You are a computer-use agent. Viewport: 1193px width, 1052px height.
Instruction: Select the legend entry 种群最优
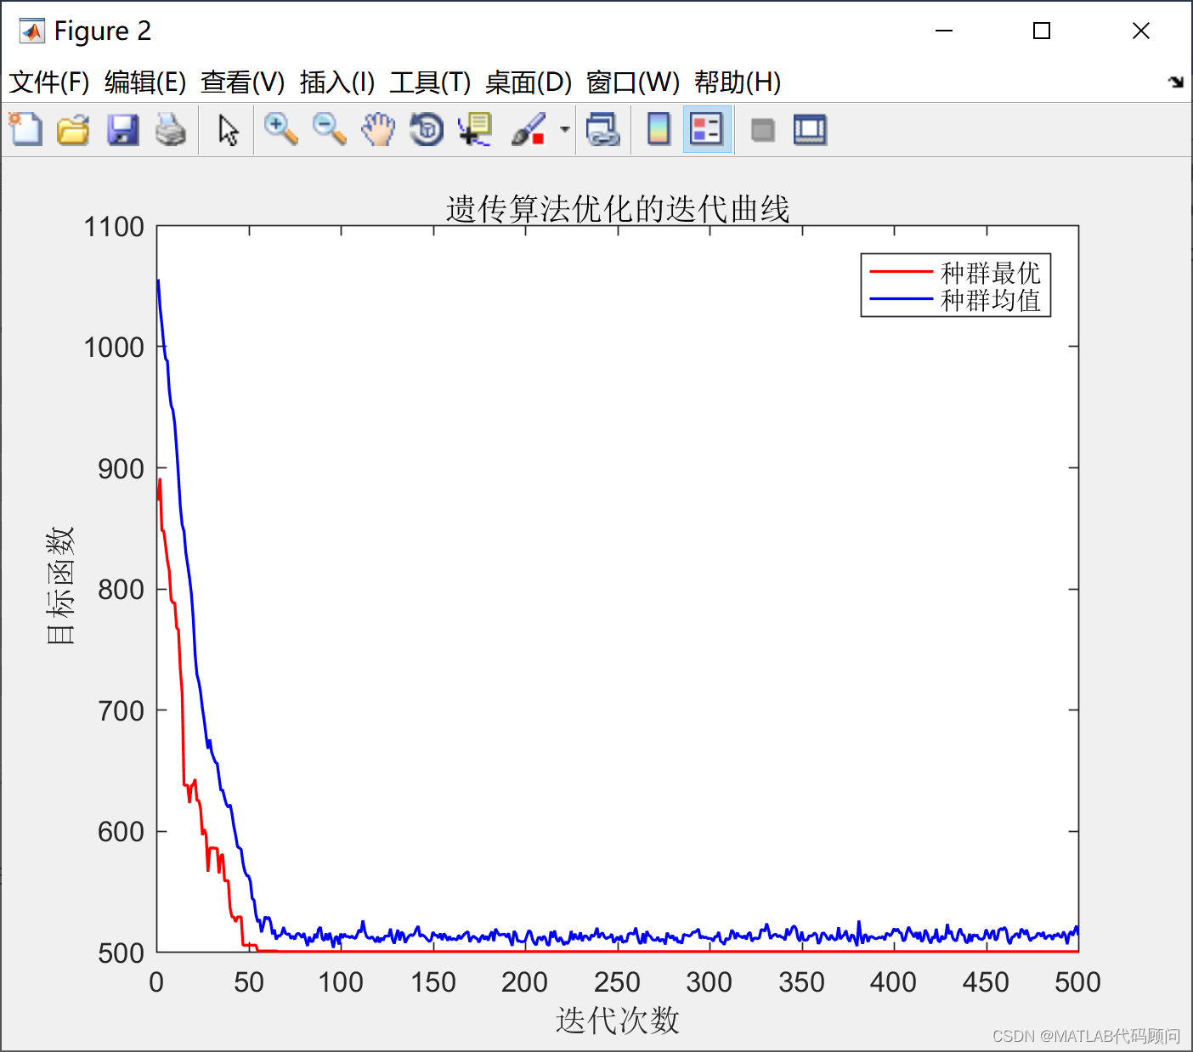pyautogui.click(x=991, y=273)
